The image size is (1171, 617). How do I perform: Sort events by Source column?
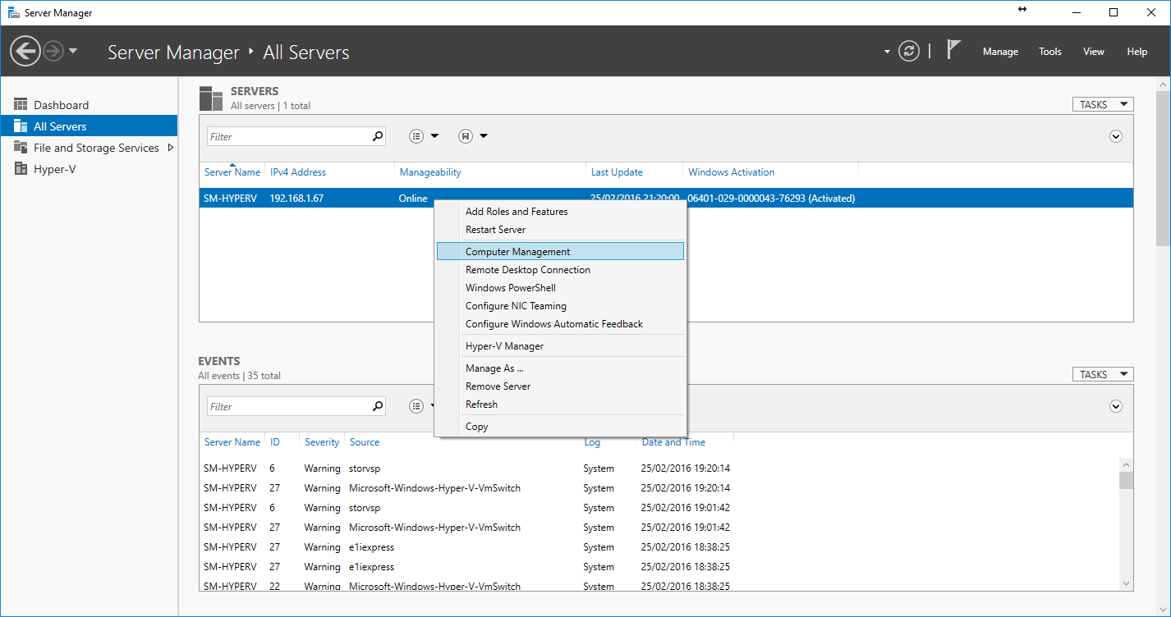tap(365, 442)
